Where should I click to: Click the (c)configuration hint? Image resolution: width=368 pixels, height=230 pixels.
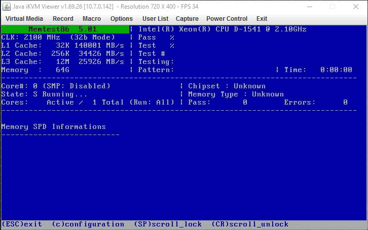click(88, 224)
